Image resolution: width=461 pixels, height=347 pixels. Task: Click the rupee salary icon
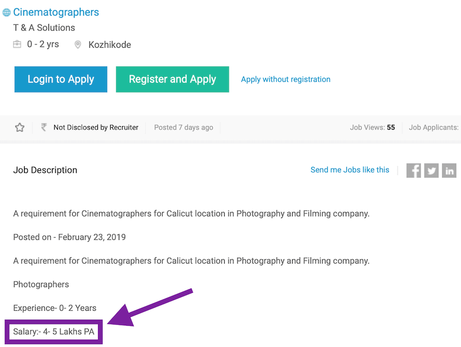[44, 127]
